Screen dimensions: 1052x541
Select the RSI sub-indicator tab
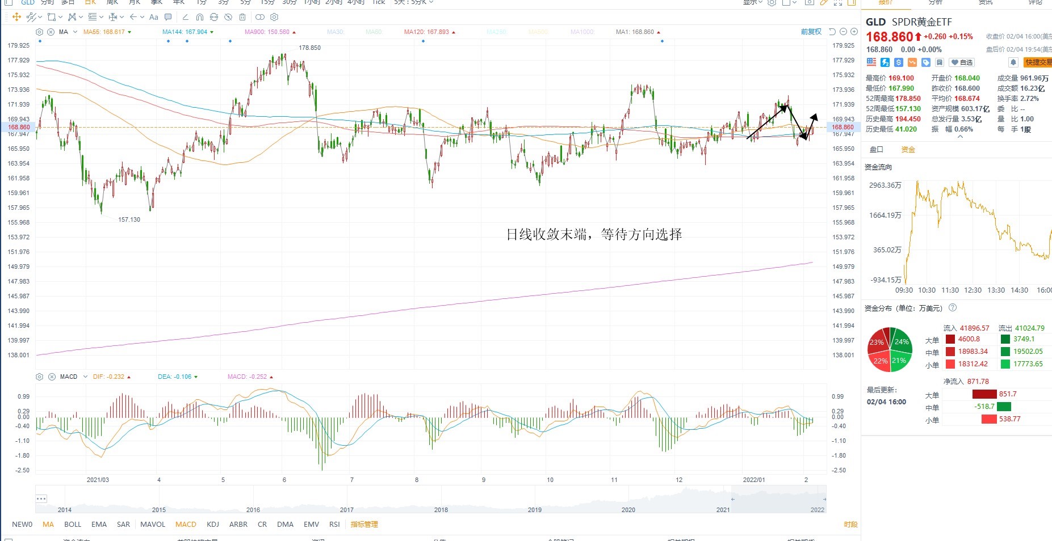pyautogui.click(x=334, y=525)
